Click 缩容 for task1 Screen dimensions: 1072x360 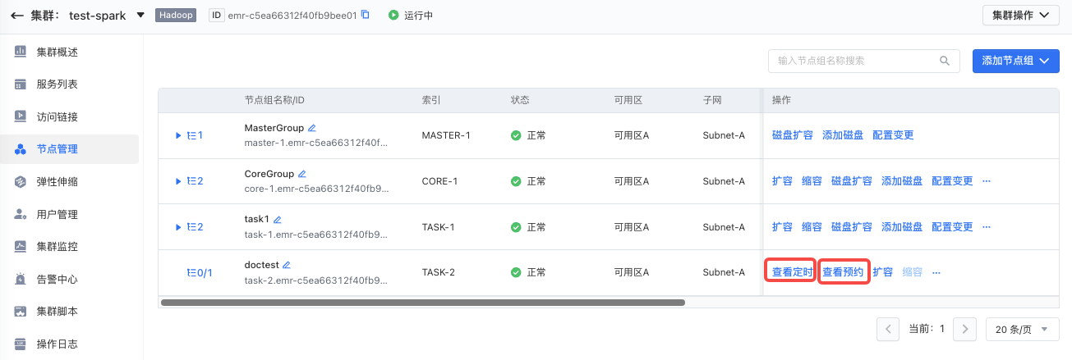click(812, 227)
